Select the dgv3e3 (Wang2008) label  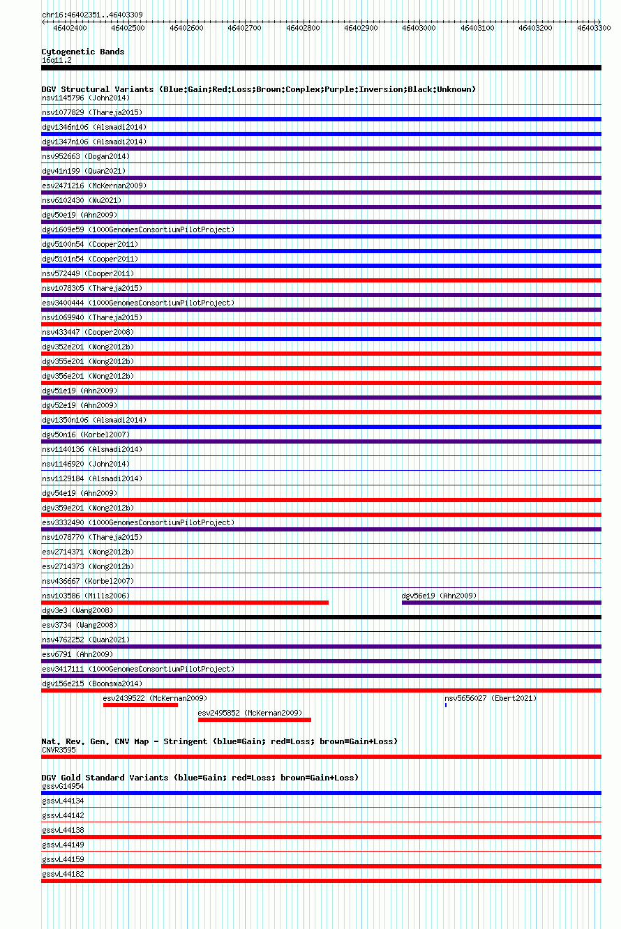coord(77,611)
